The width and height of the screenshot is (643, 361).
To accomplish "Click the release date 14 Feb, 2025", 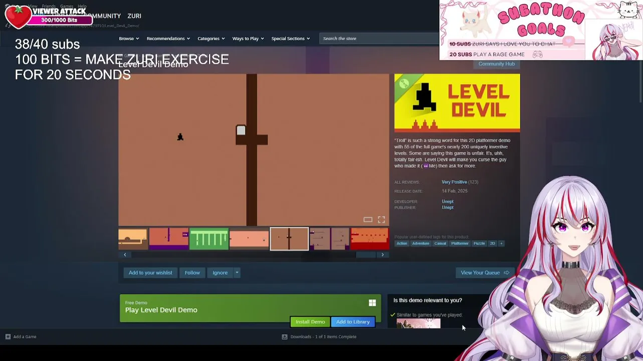I will click(x=455, y=191).
